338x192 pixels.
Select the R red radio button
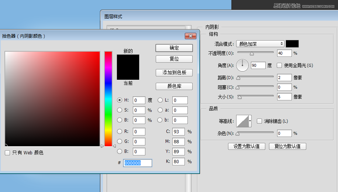[120, 131]
